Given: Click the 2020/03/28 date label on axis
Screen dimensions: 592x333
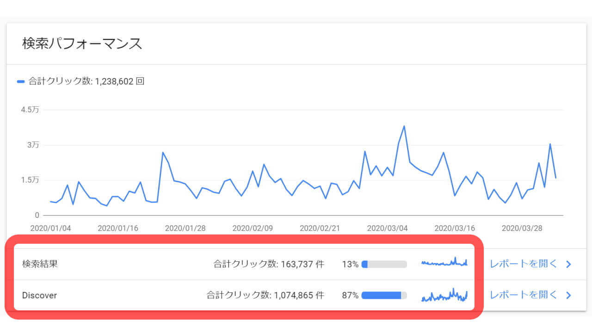Looking at the screenshot, I should point(522,228).
